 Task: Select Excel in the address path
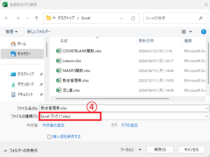(x=86, y=18)
